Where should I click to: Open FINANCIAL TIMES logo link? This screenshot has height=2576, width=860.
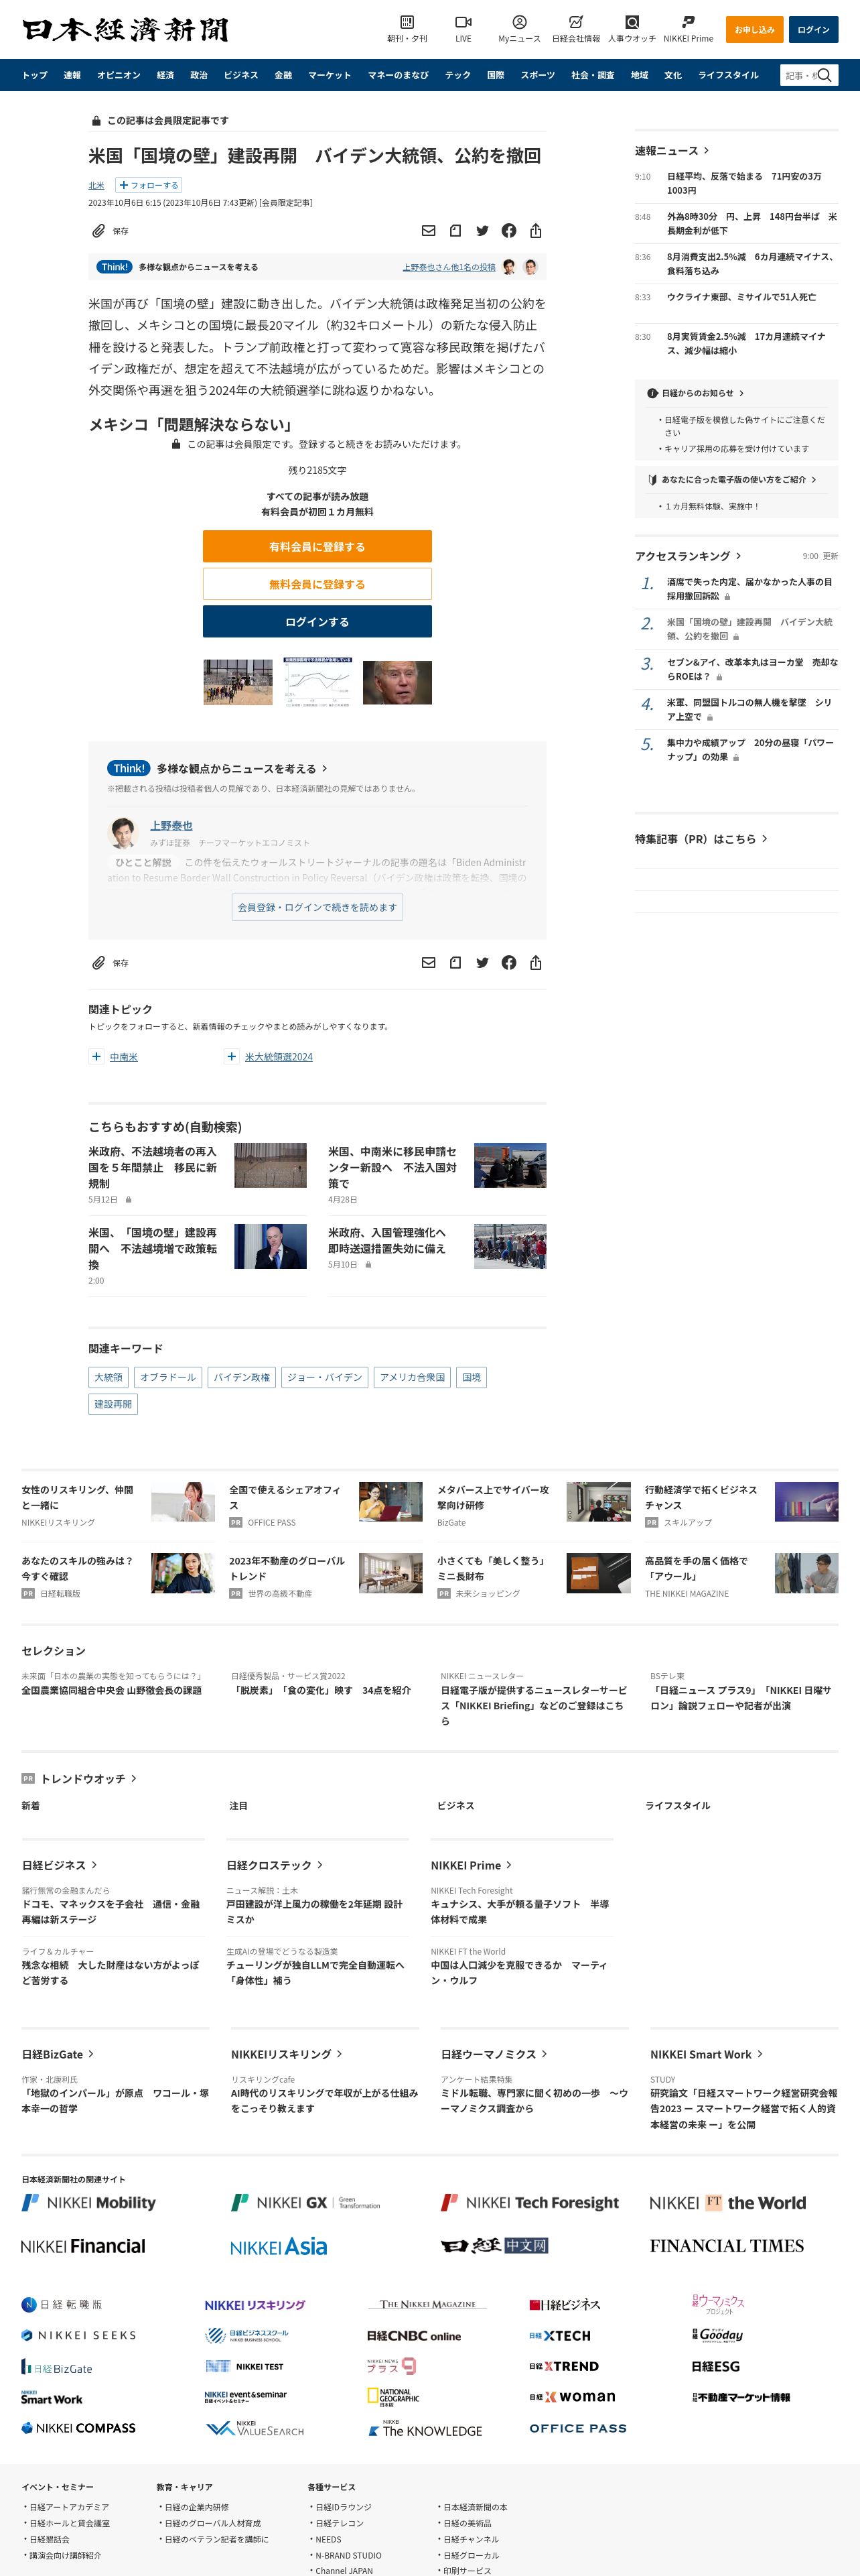pyautogui.click(x=726, y=2246)
